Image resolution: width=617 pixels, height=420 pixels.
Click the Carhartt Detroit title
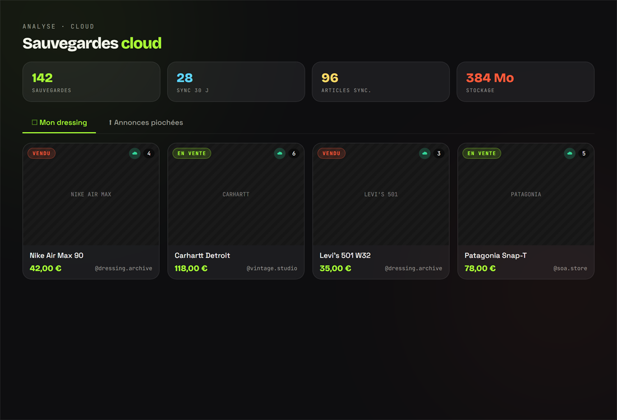202,255
